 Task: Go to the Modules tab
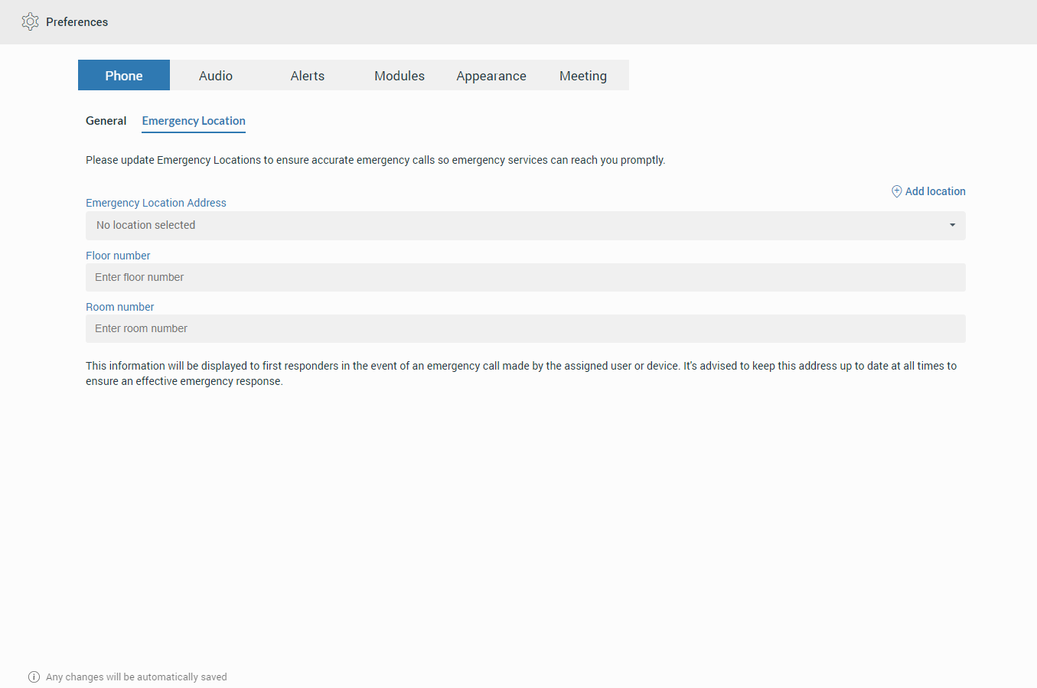tap(399, 75)
